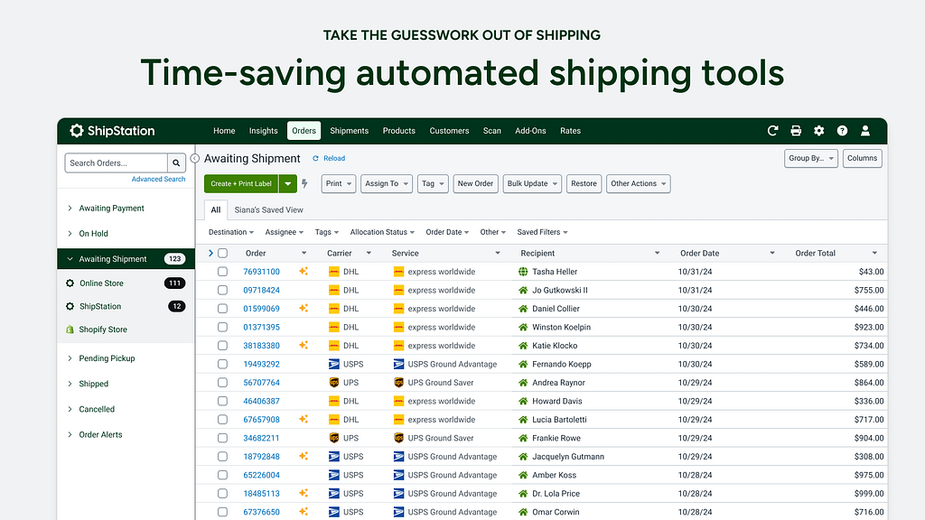This screenshot has height=520, width=925.
Task: Click the Online Store gear icon
Action: pyautogui.click(x=70, y=283)
